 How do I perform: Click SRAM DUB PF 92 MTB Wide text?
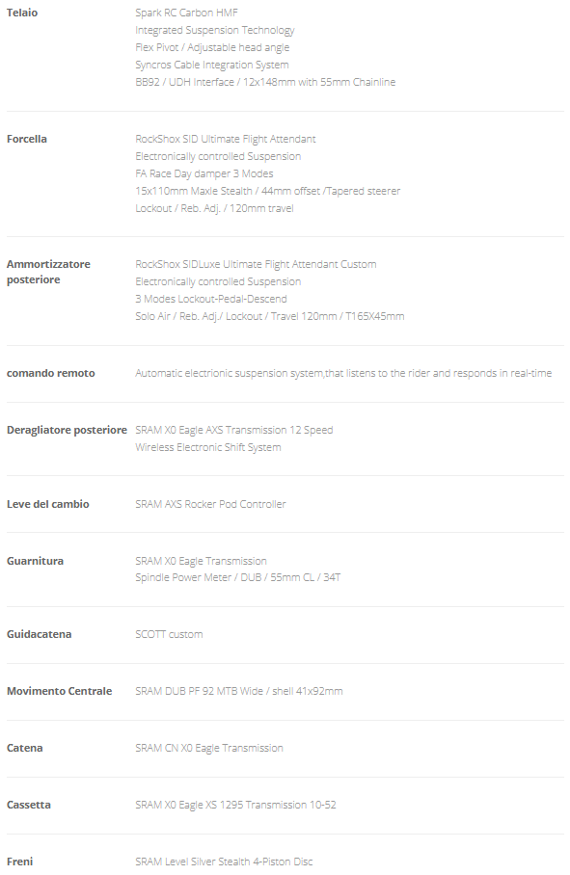pyautogui.click(x=199, y=691)
